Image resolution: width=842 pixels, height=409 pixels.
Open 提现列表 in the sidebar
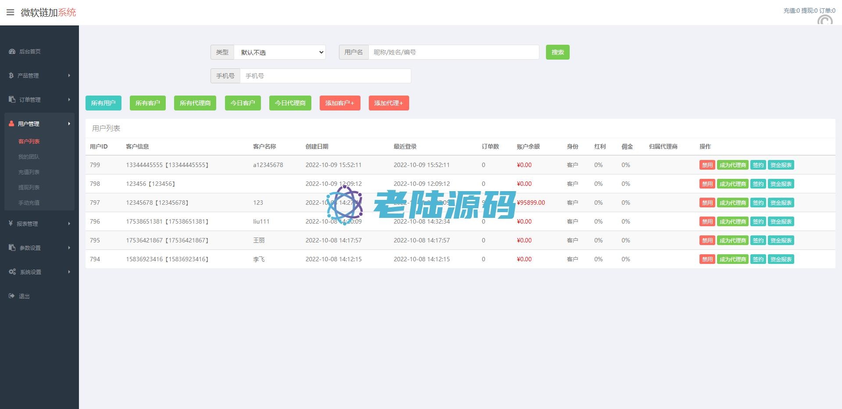pos(29,187)
